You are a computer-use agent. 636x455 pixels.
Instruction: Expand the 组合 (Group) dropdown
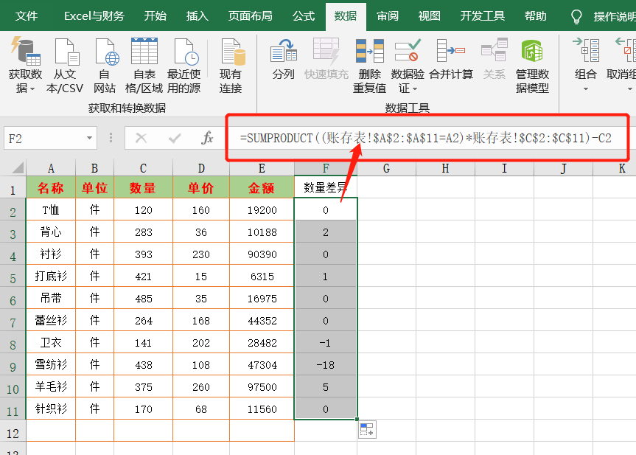pos(586,89)
